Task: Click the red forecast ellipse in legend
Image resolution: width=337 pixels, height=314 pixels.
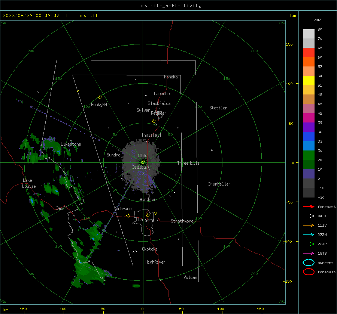Action: [309, 272]
